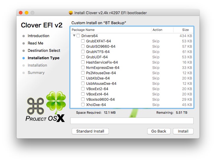Screen dimensions: 216x162
Task: Click the Drivers64 group label
Action: tap(89, 36)
